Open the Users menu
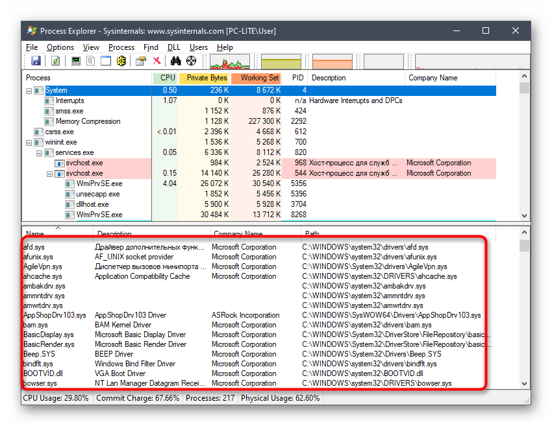The width and height of the screenshot is (552, 426). (x=199, y=47)
